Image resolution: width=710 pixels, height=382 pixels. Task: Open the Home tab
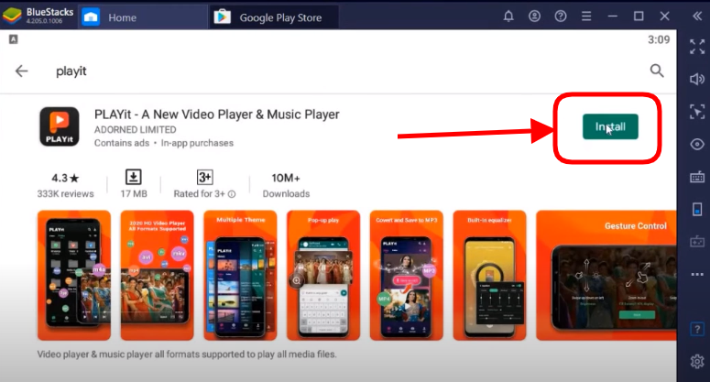pos(143,17)
